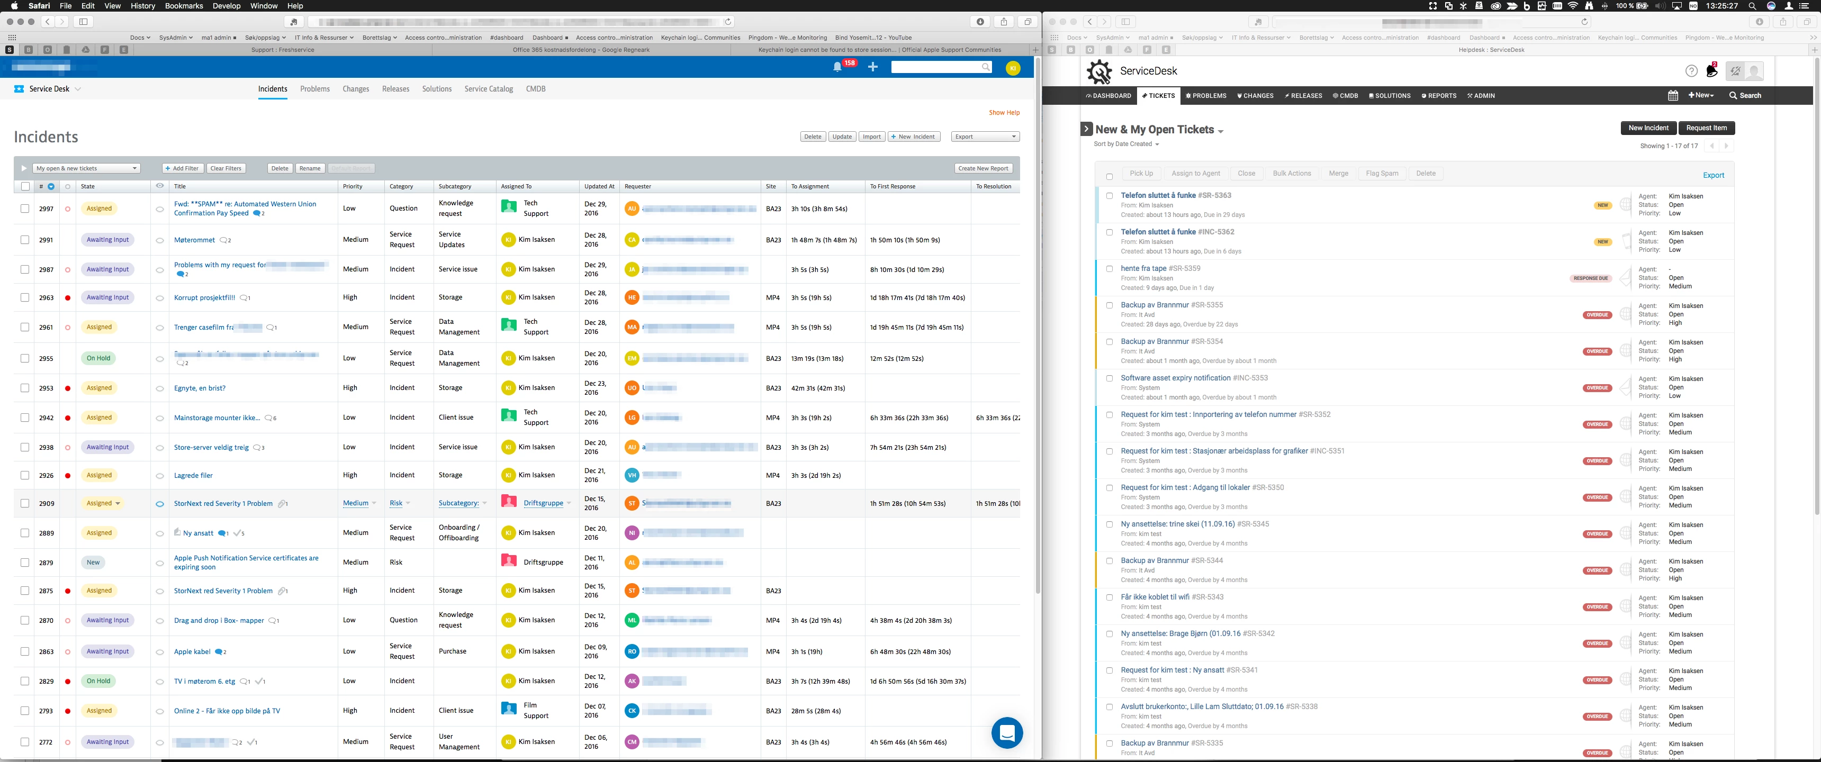Open KI user avatar in Freshservice

pos(1013,68)
